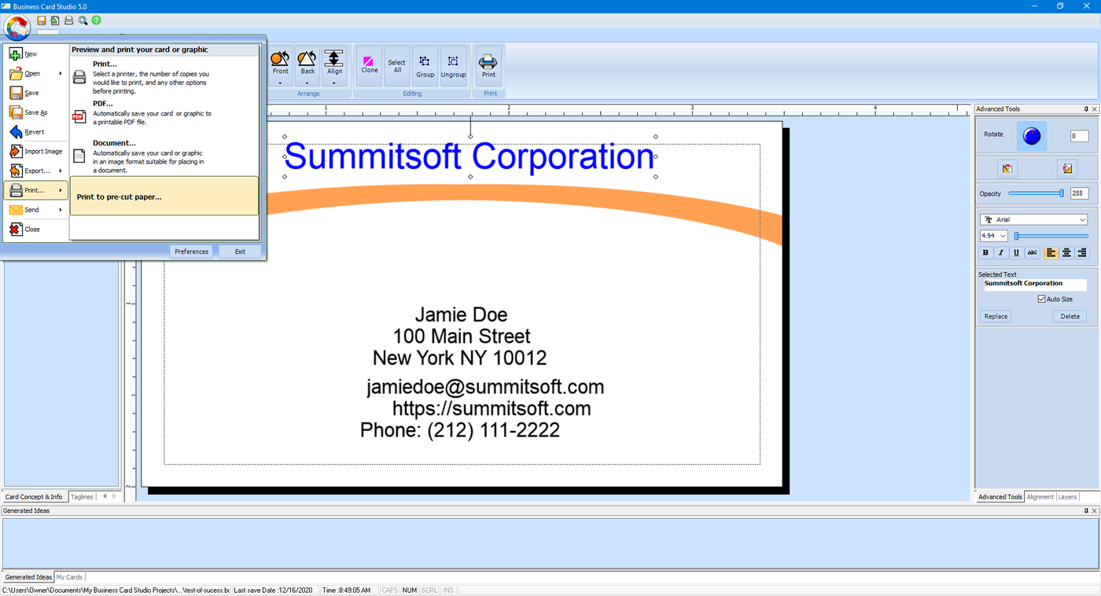Click the Preferences button

[x=191, y=252]
